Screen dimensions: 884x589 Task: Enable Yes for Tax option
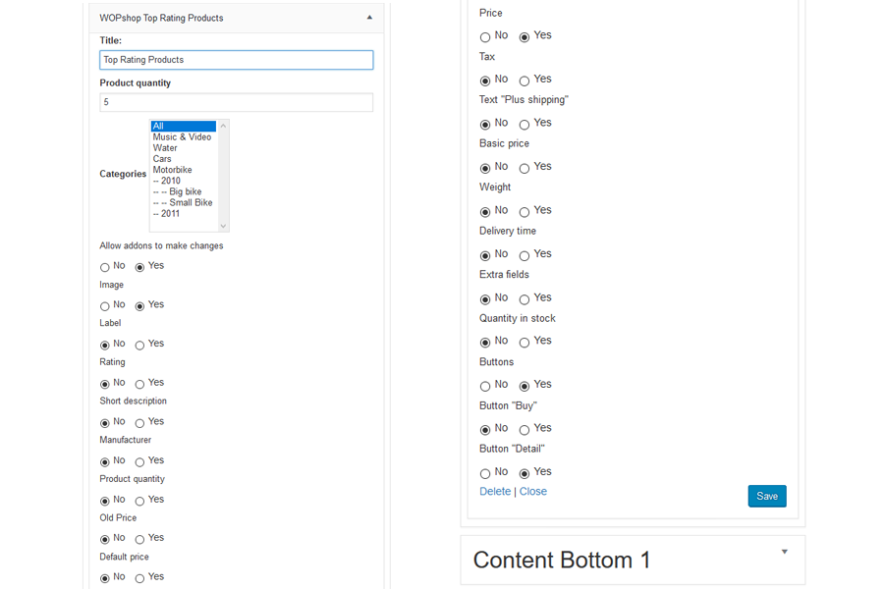click(525, 80)
